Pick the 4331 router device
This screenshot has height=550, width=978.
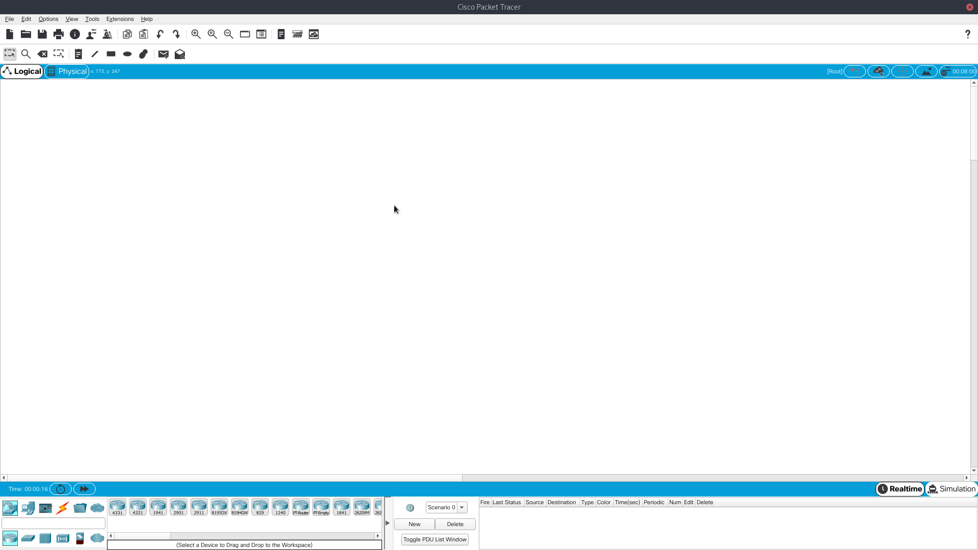[118, 507]
